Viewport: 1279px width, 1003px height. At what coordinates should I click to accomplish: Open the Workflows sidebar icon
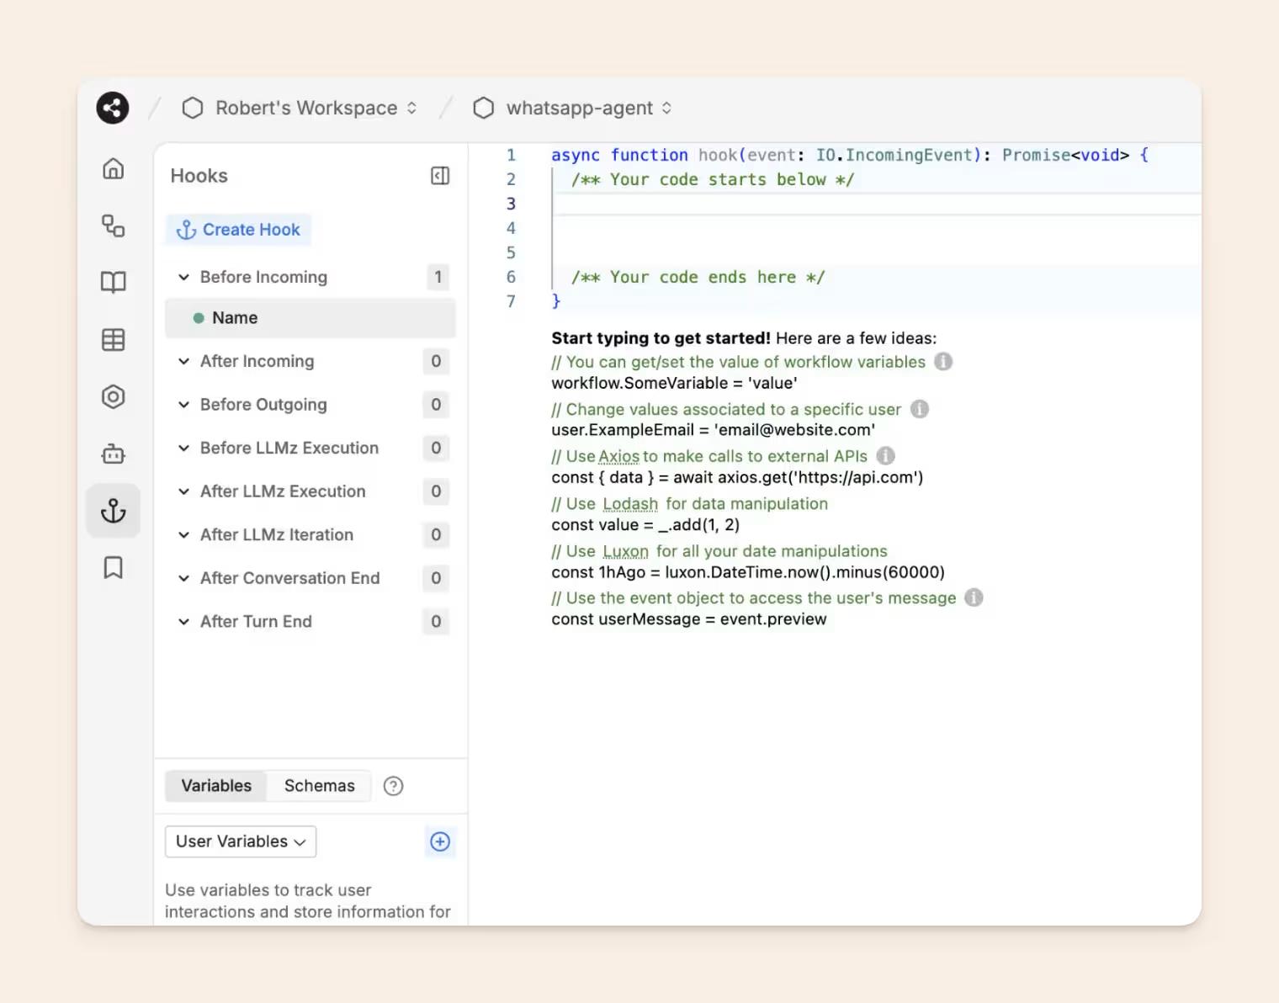pos(114,226)
